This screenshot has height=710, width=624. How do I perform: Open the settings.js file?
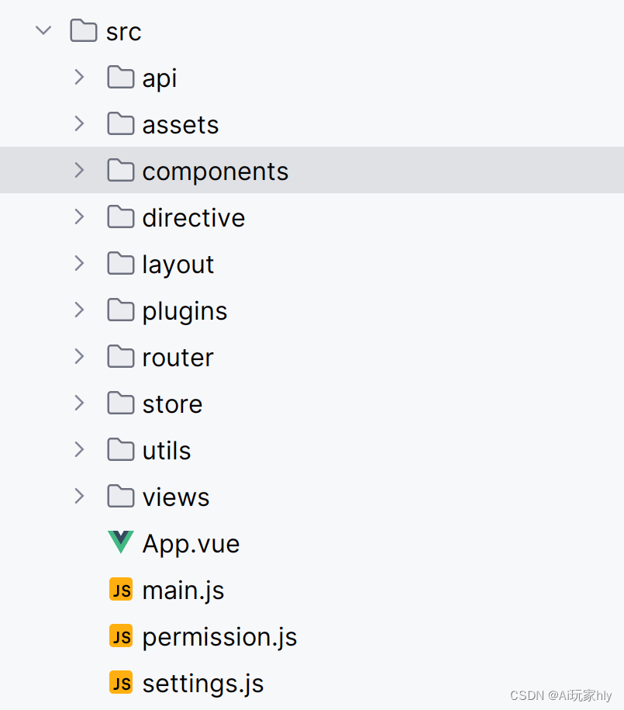tap(203, 684)
